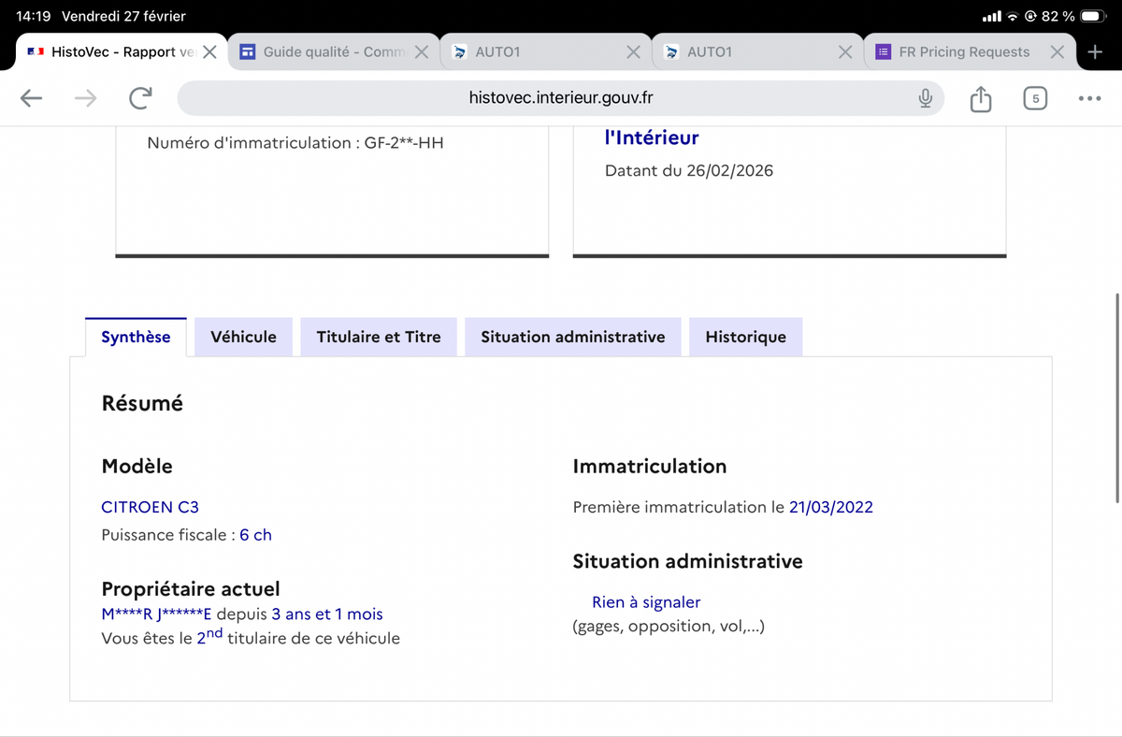Open the browser three-dots menu
Viewport: 1122px width, 737px height.
pos(1089,98)
